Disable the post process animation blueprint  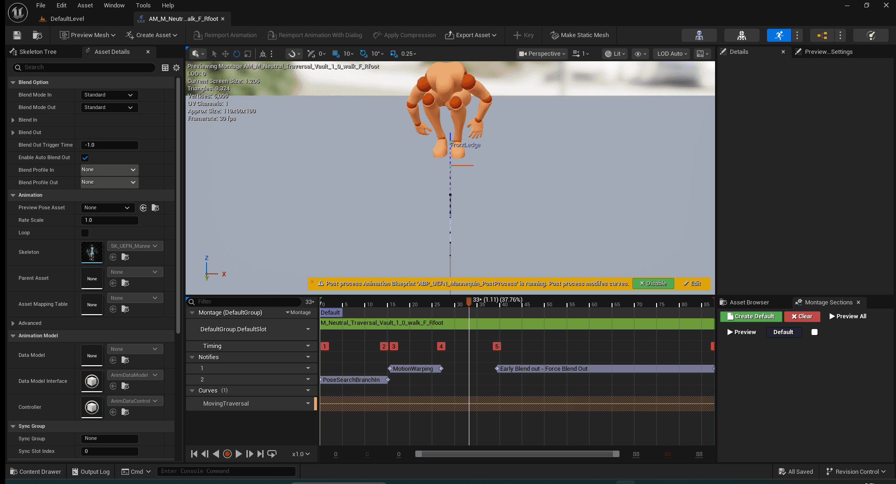[x=653, y=284]
